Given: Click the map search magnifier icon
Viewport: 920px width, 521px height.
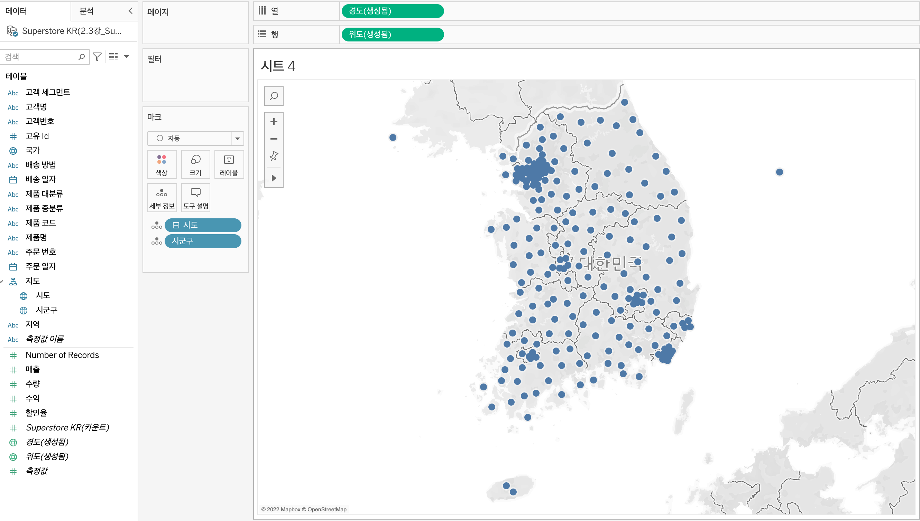Looking at the screenshot, I should pos(274,96).
